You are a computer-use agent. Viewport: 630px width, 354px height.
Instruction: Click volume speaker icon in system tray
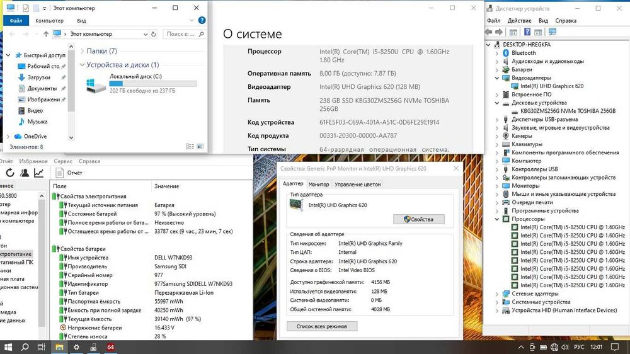[x=565, y=347]
